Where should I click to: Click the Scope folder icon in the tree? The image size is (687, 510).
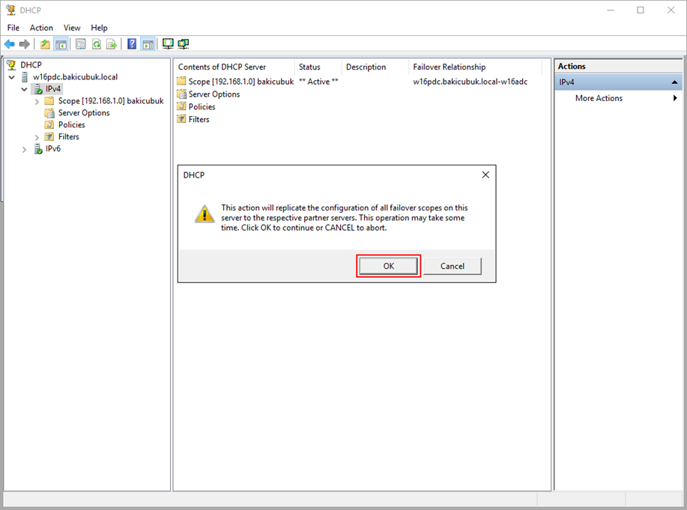(x=49, y=101)
